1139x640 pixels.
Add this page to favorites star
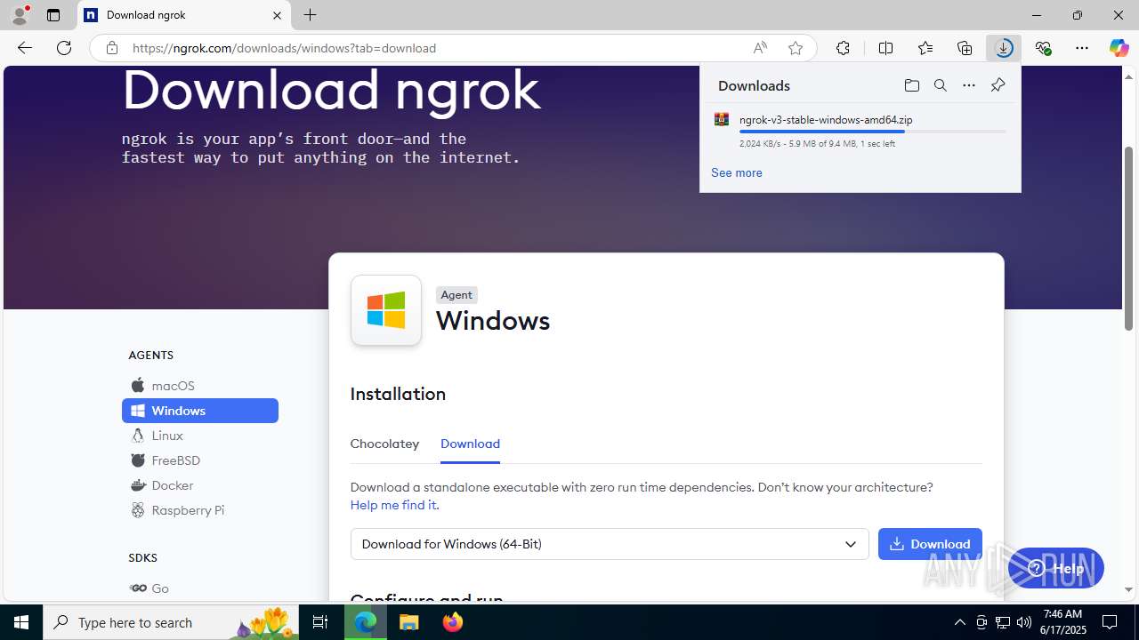coord(796,48)
